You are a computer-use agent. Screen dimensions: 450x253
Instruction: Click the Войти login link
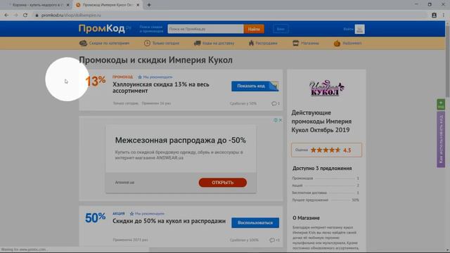(x=348, y=29)
